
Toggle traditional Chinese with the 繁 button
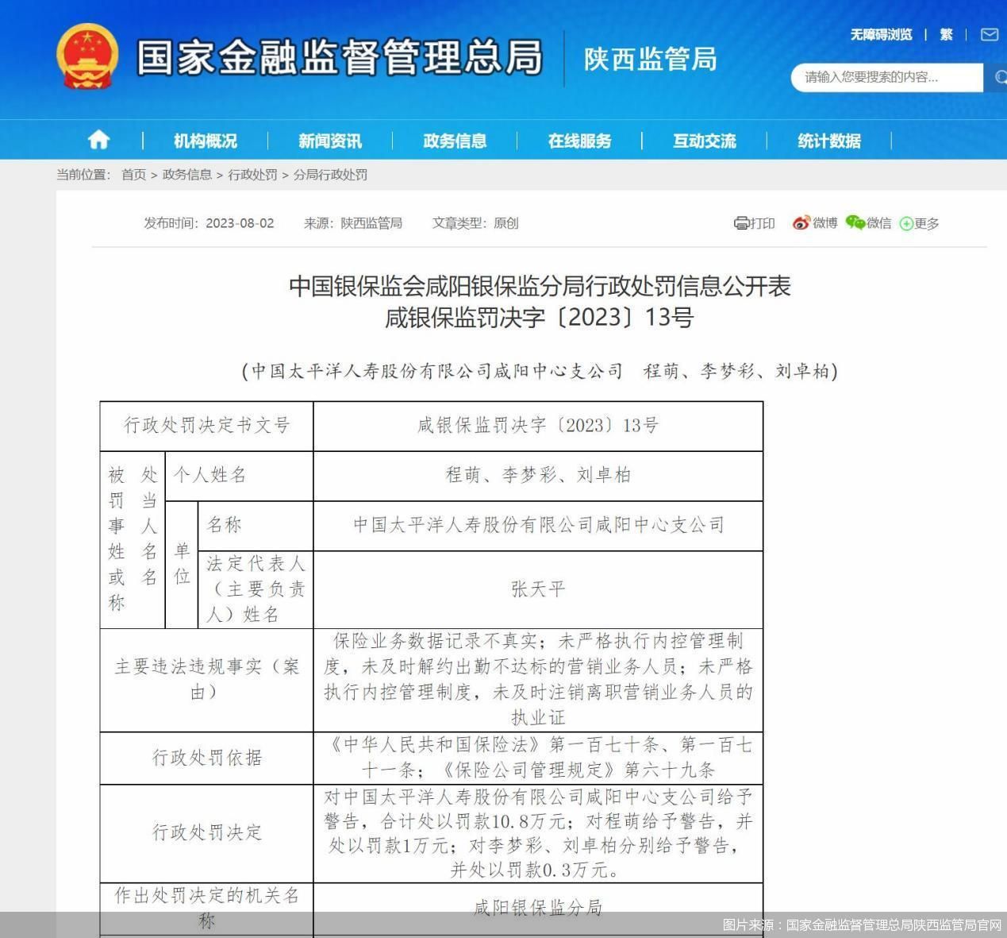coord(945,35)
